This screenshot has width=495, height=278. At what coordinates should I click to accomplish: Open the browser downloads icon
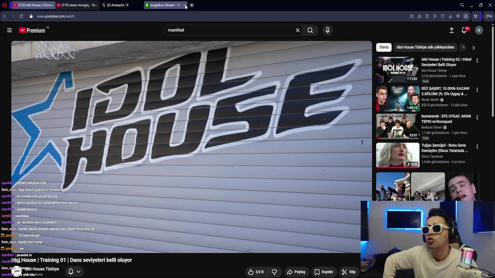coord(450,16)
